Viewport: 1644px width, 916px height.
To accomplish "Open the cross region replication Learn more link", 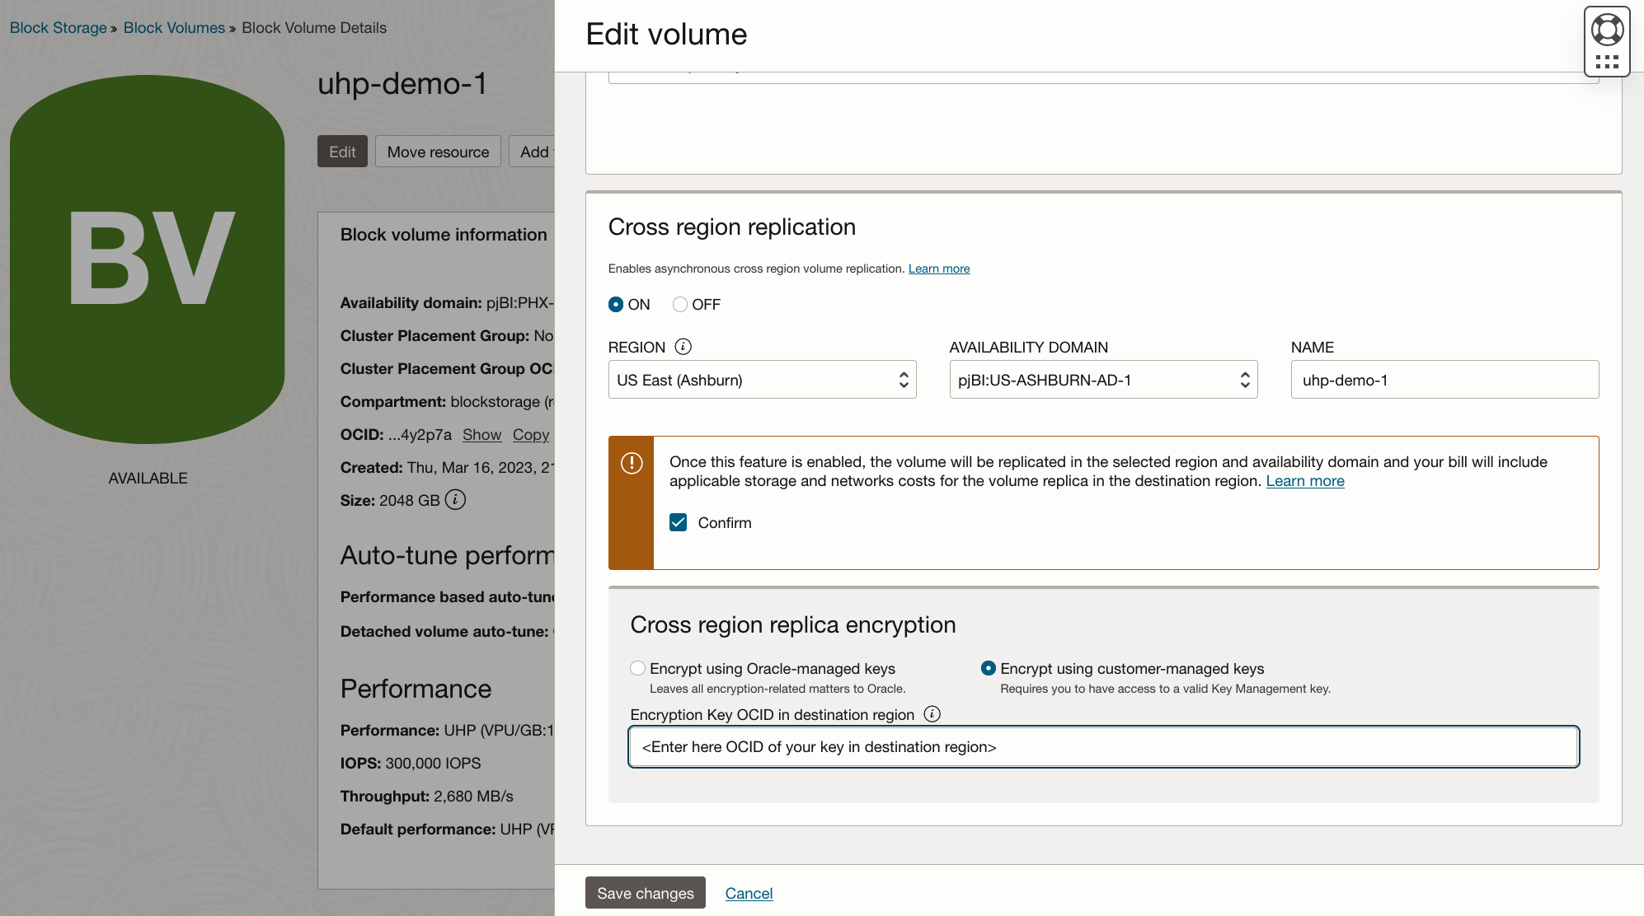I will point(939,269).
